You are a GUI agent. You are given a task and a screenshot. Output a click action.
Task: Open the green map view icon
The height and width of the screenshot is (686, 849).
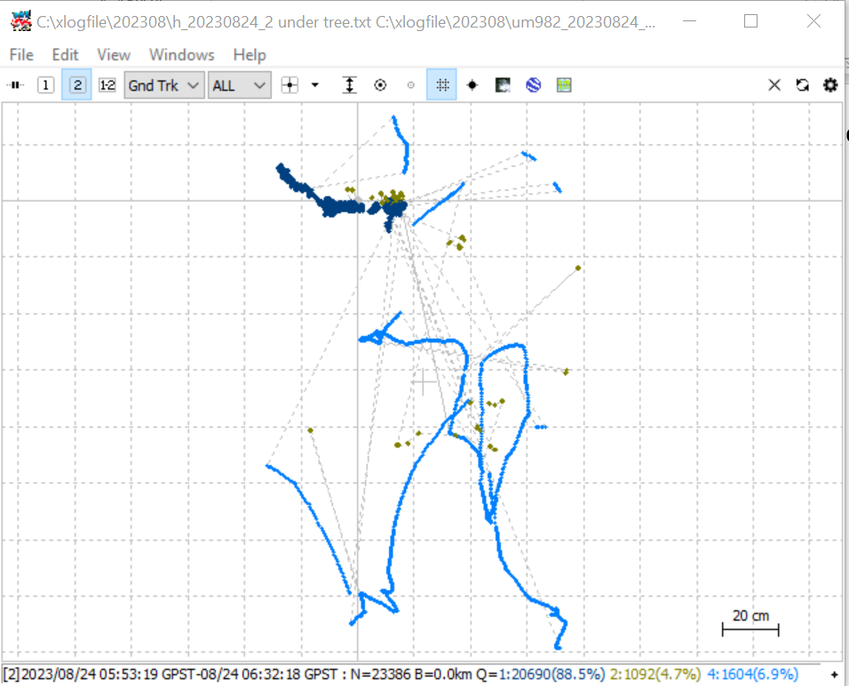(x=564, y=85)
